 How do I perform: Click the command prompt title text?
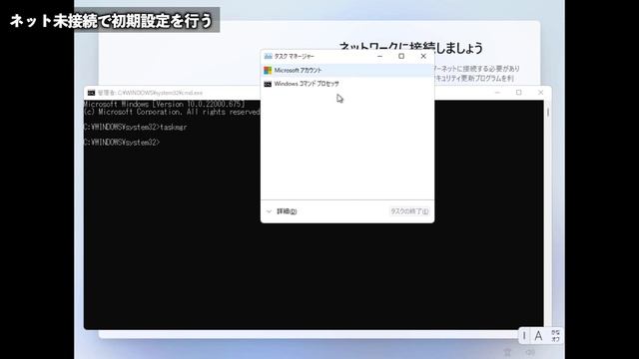(151, 93)
